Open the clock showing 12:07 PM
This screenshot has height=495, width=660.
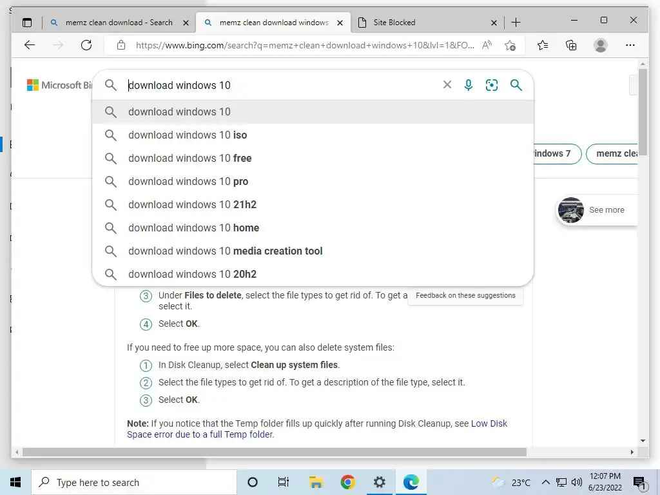tap(605, 482)
